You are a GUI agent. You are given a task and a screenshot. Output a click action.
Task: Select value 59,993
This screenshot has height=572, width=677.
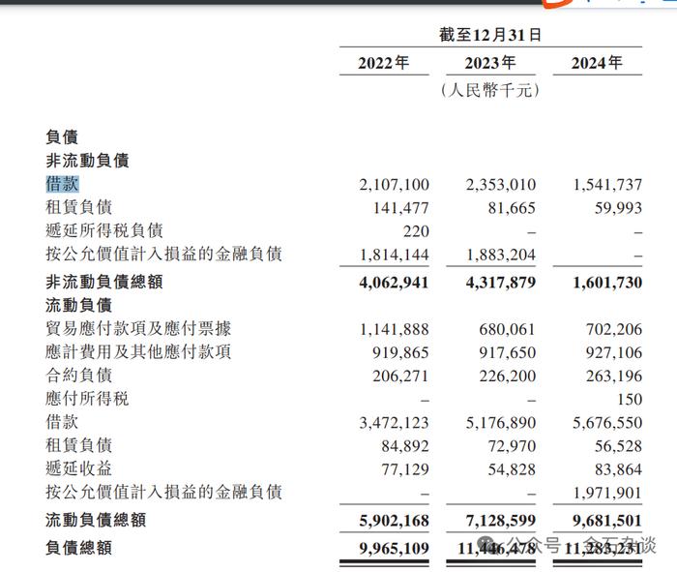click(618, 208)
